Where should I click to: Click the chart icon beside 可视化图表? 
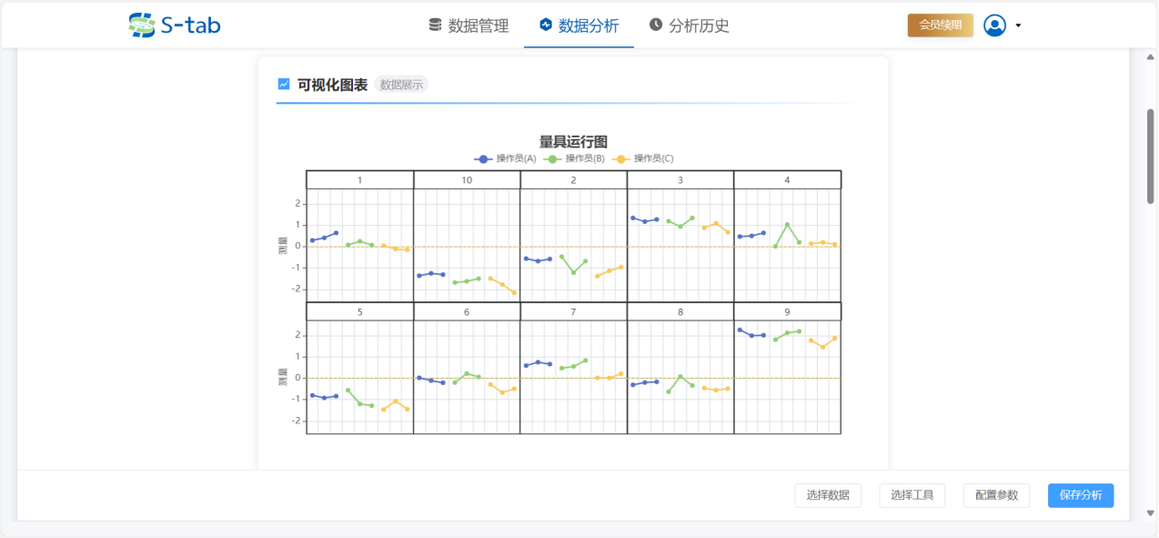click(x=284, y=84)
